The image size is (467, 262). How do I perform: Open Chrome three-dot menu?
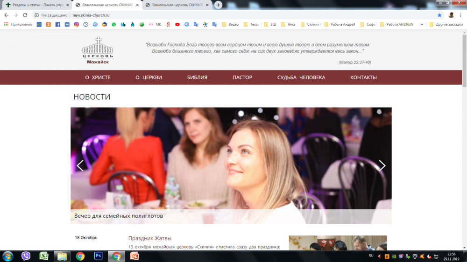tap(460, 15)
